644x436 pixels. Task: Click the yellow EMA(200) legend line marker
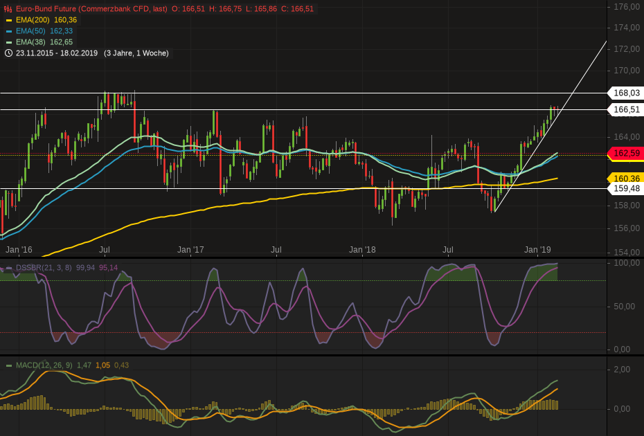click(x=9, y=21)
